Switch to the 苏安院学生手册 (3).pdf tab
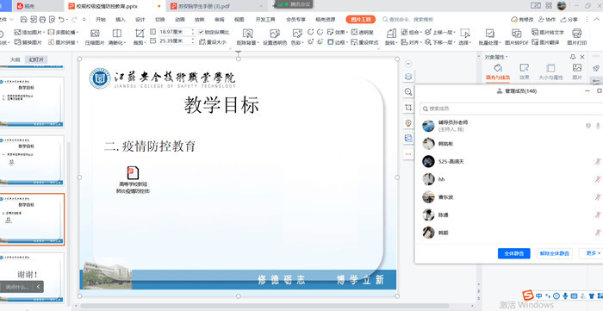This screenshot has height=311, width=603. [214, 7]
